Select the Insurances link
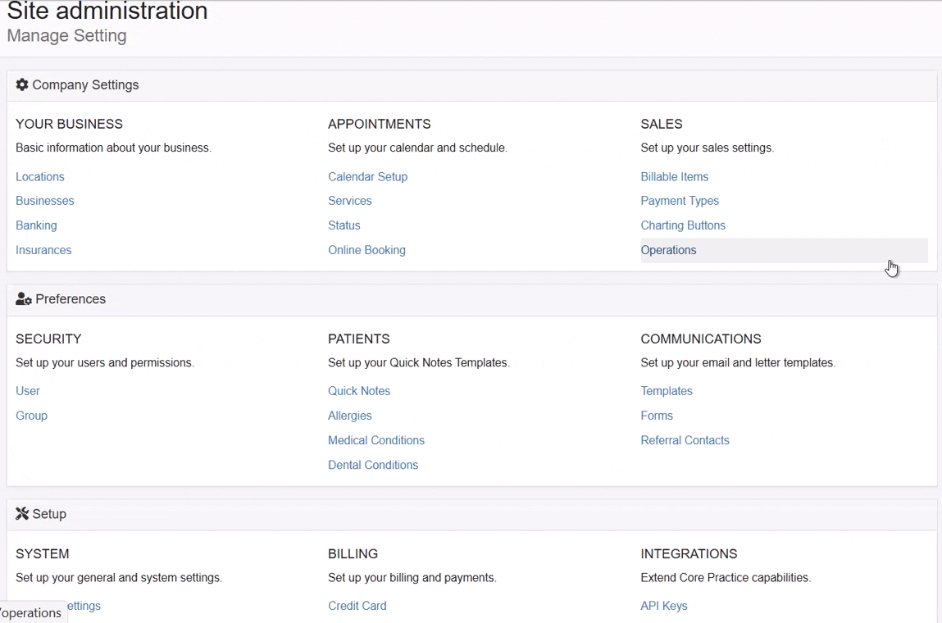This screenshot has height=623, width=942. (43, 250)
